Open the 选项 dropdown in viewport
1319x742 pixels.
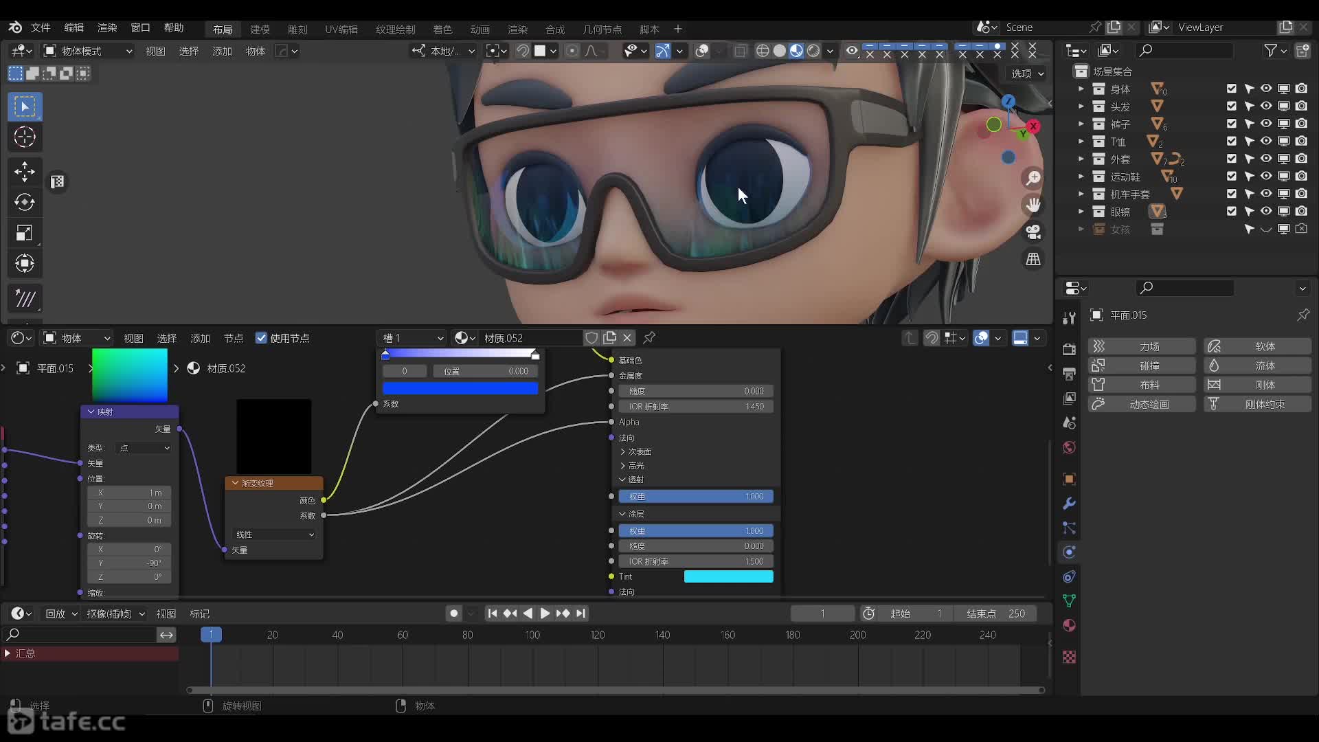coord(1027,74)
